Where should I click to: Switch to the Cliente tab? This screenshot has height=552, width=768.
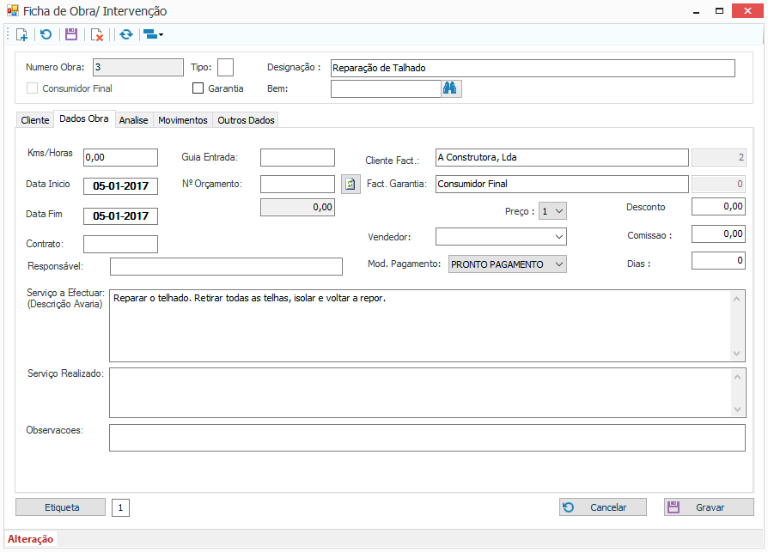pyautogui.click(x=34, y=120)
